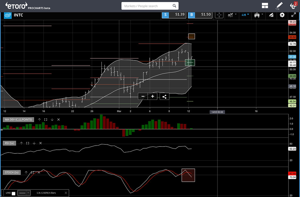Viewport: 300px width, 197px height.
Task: Toggle the crosshair cursor tool
Action: 219,15
